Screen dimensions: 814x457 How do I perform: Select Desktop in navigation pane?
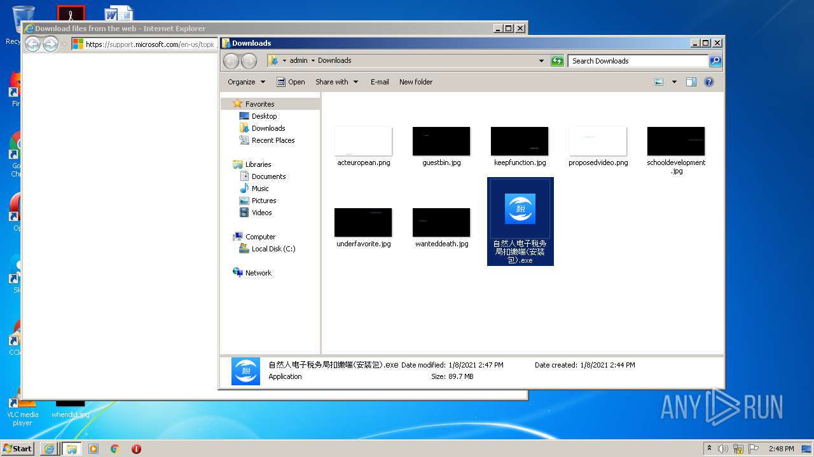(x=264, y=116)
